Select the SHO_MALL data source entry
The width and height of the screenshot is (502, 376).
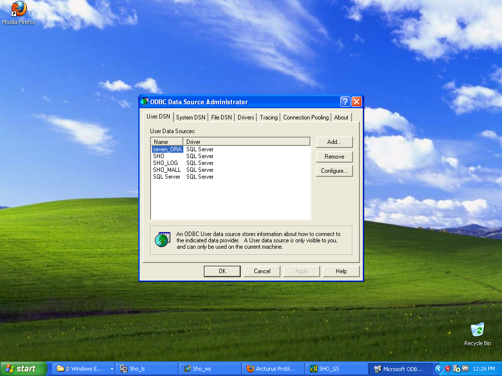(167, 170)
